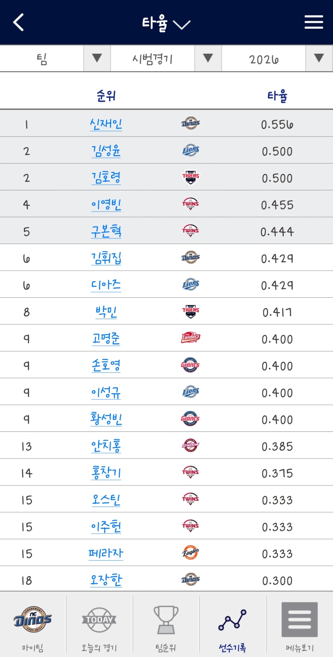This screenshot has height=657, width=333.
Task: Tap Eagles team logo beside 페라자
Action: coord(191,553)
